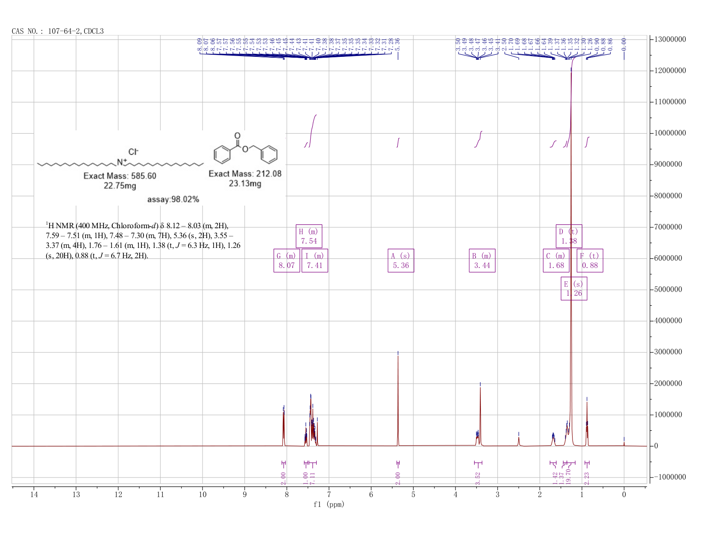Click the integral curve above the 5.36 peak
This screenshot has height=545, width=705.
398,142
